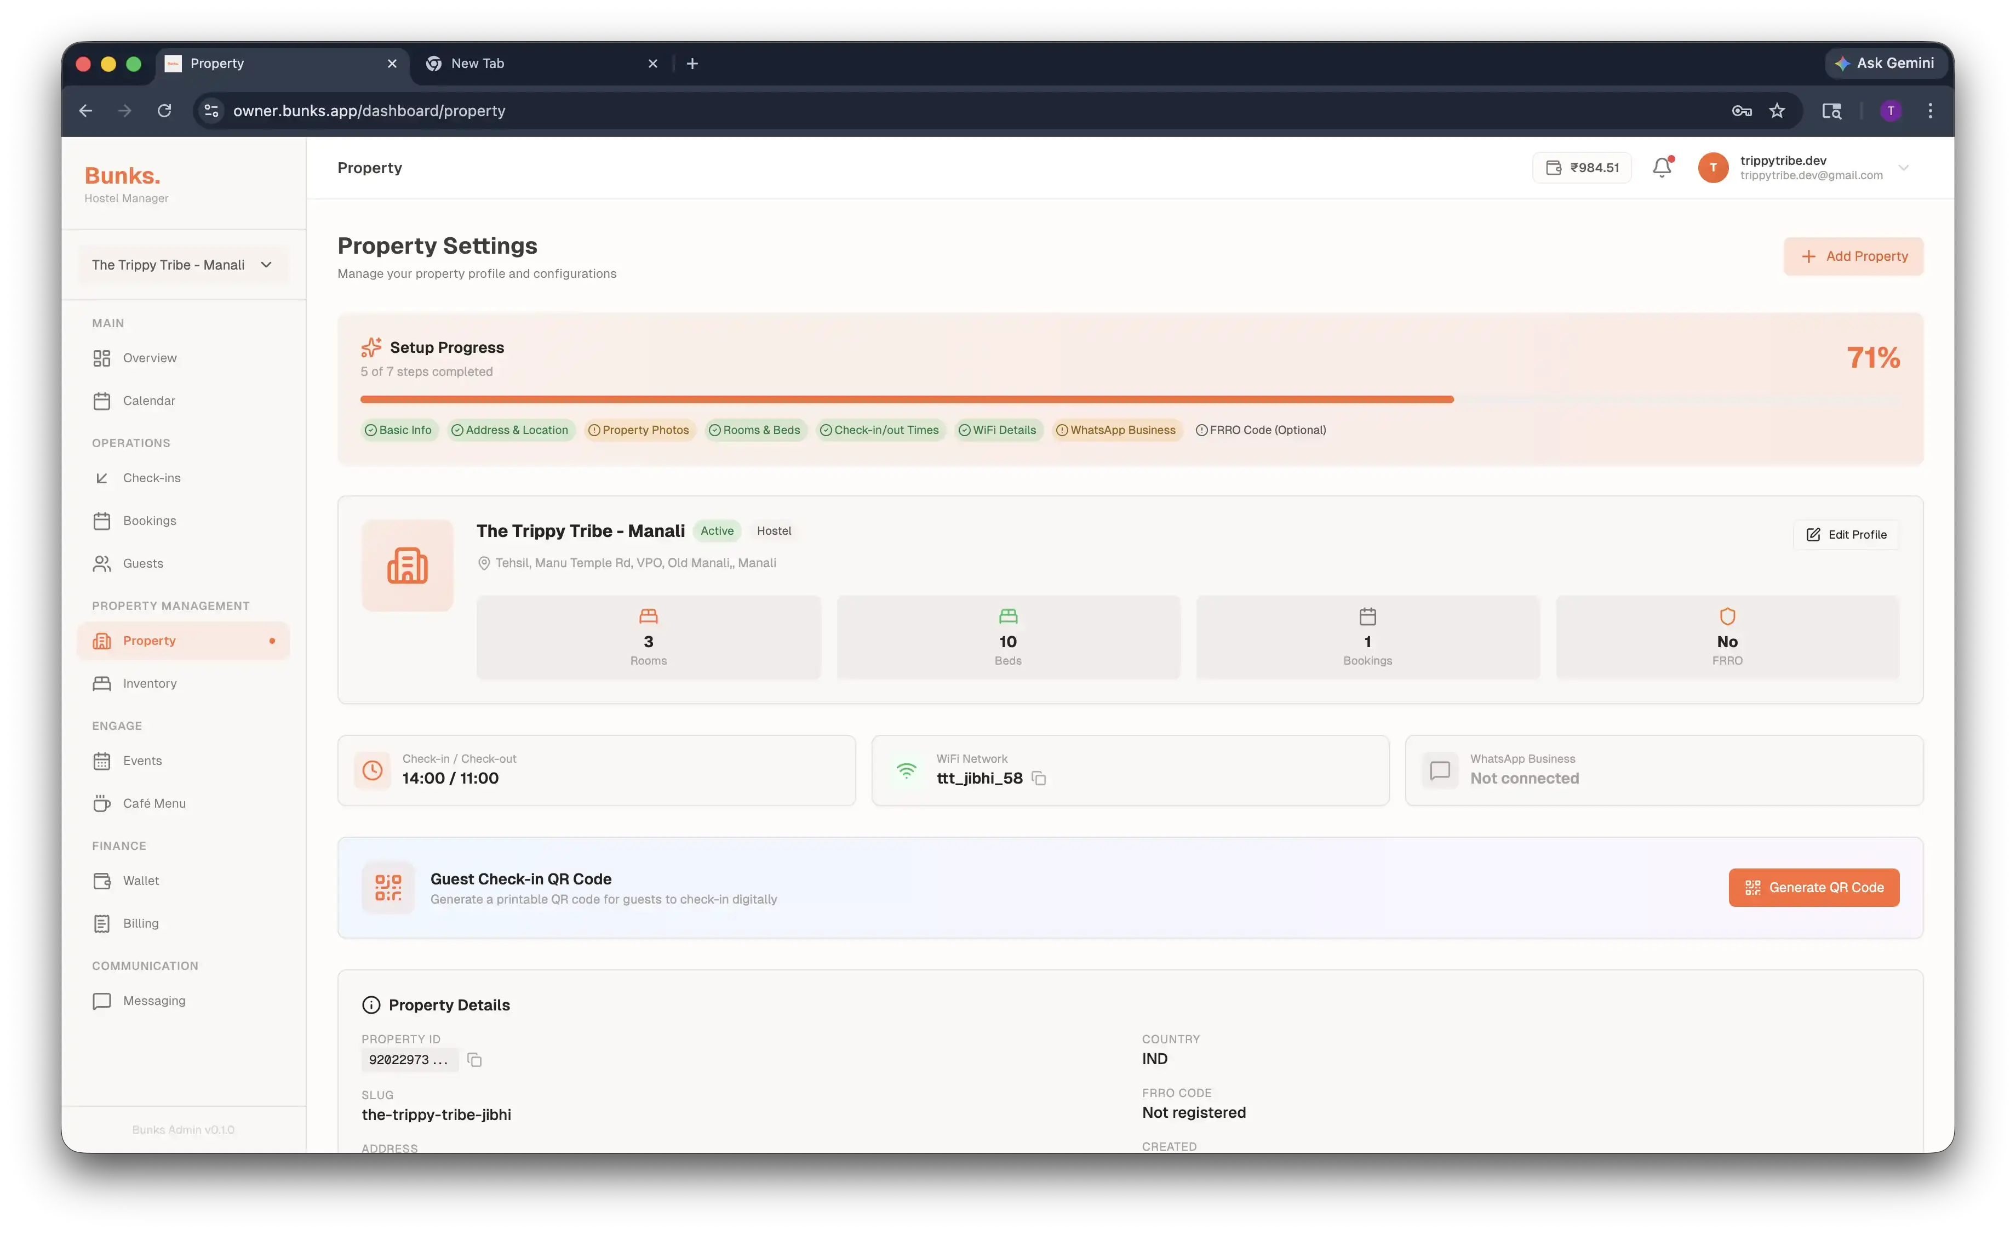This screenshot has height=1234, width=2016.
Task: Click the Basic Info step chip
Action: pos(398,431)
